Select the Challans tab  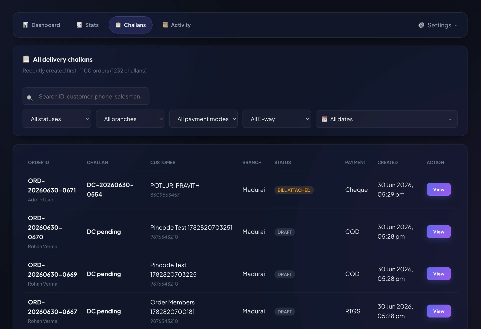tap(131, 25)
